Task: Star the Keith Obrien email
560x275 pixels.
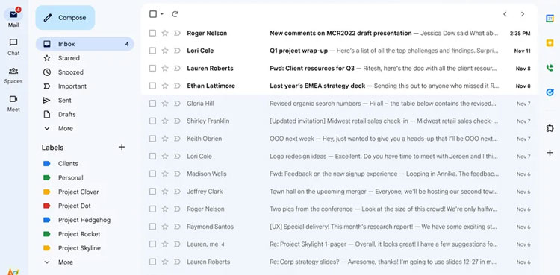Action: pyautogui.click(x=165, y=139)
